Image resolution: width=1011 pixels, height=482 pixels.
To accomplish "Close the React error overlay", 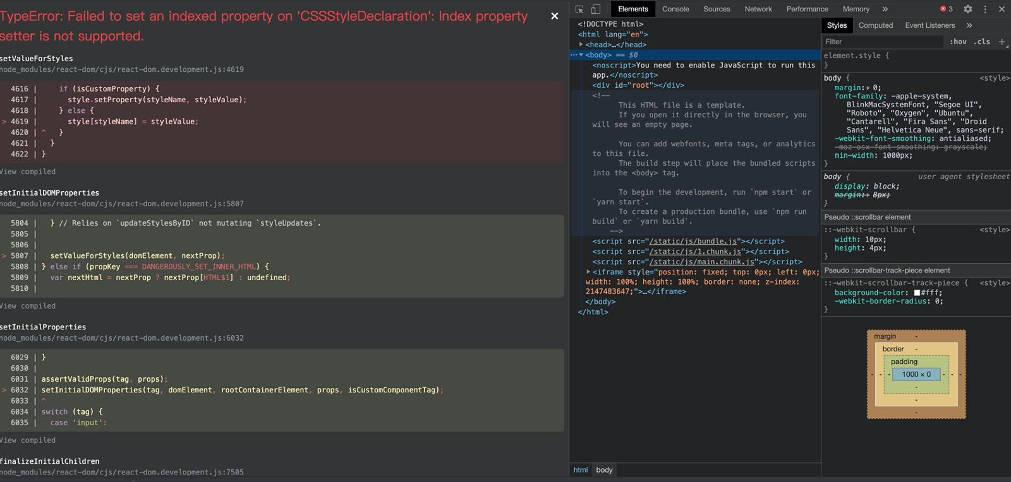I will tap(554, 16).
